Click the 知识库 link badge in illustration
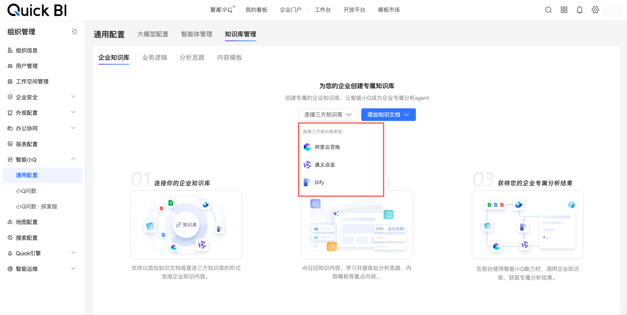This screenshot has width=627, height=315. 186,225
